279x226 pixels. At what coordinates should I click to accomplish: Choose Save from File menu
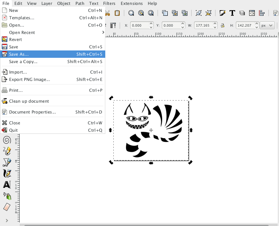click(53, 47)
